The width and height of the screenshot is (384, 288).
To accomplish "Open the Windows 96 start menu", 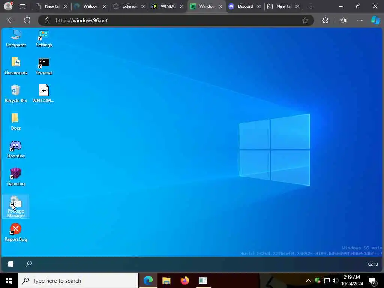I will 10,264.
